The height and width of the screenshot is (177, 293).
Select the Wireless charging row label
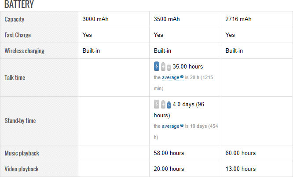[24, 51]
